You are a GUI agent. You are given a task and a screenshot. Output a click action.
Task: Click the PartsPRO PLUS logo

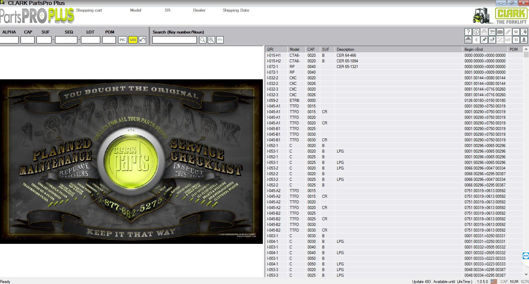click(37, 16)
